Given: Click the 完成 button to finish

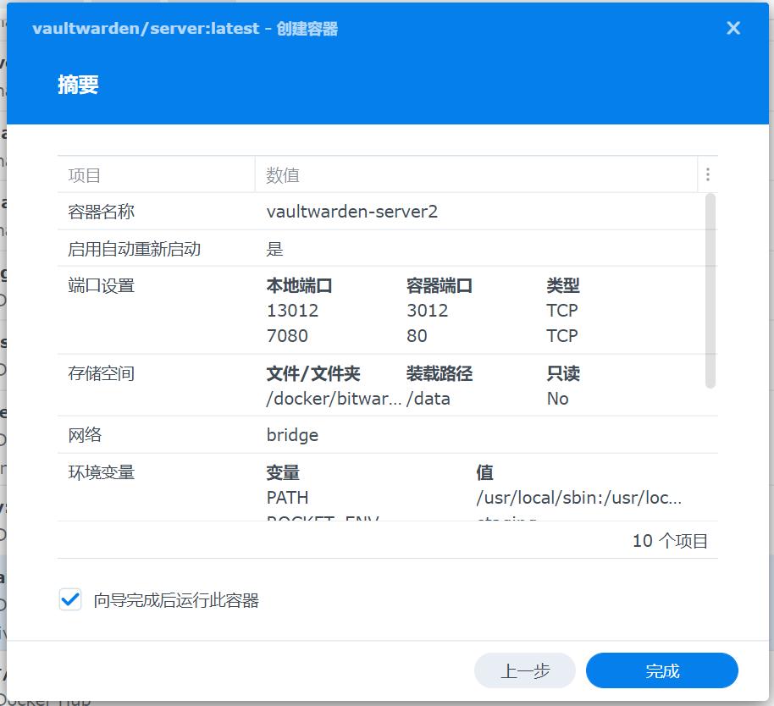Looking at the screenshot, I should point(663,670).
